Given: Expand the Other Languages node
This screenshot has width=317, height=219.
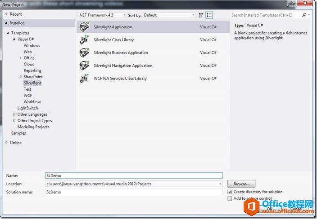Looking at the screenshot, I should (14, 114).
